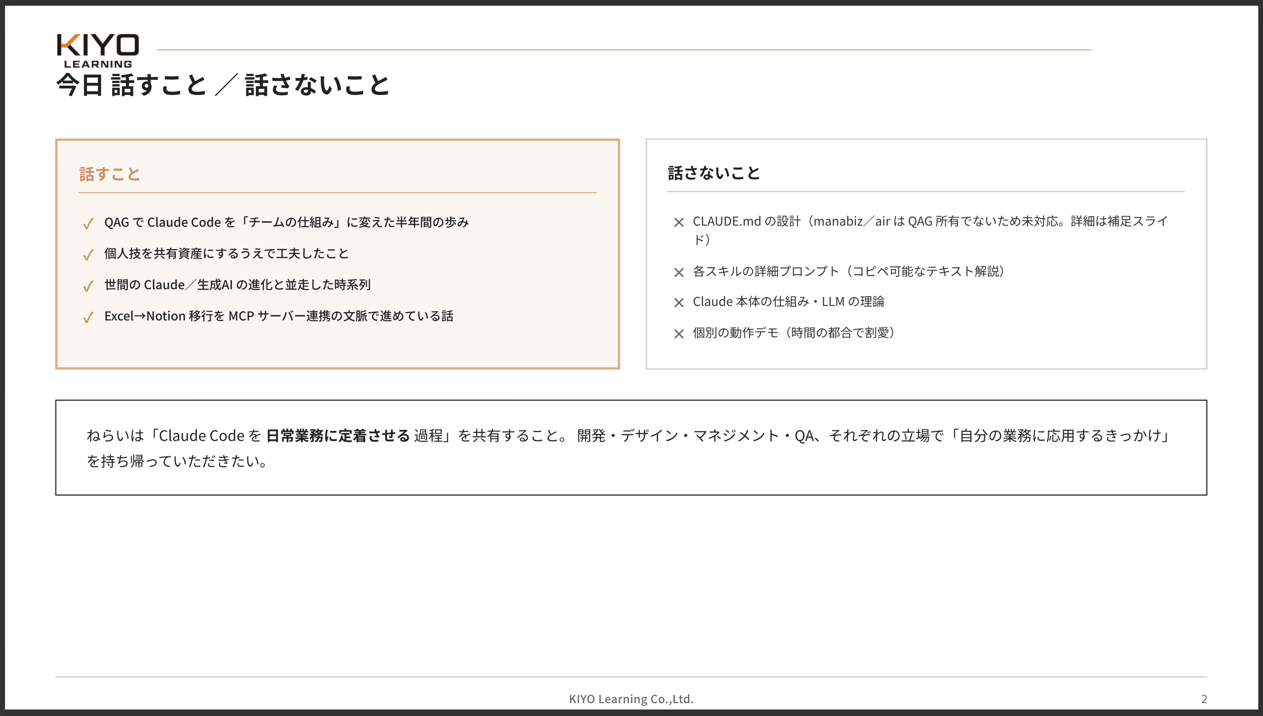1263x716 pixels.
Task: Select the text 世間の Claude／生成AI の進化と並走した時系列
Action: 237,285
